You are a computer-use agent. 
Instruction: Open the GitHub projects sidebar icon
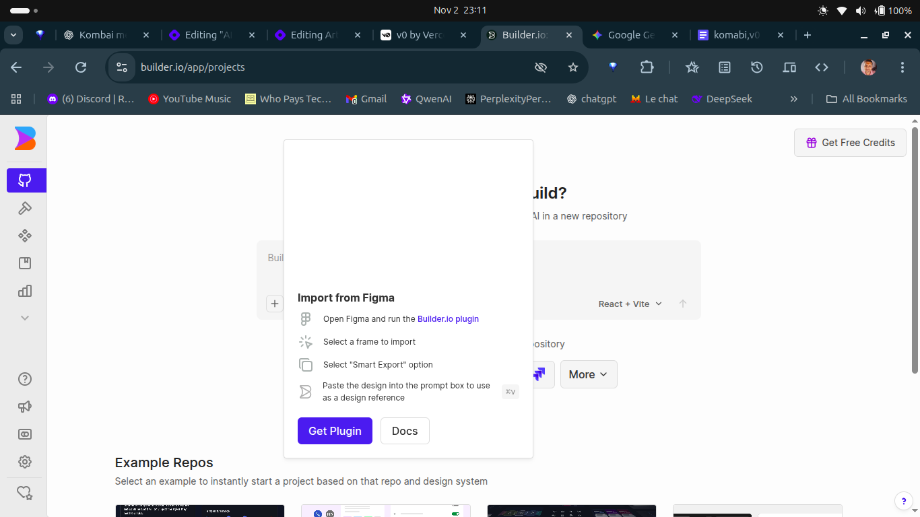(x=26, y=180)
